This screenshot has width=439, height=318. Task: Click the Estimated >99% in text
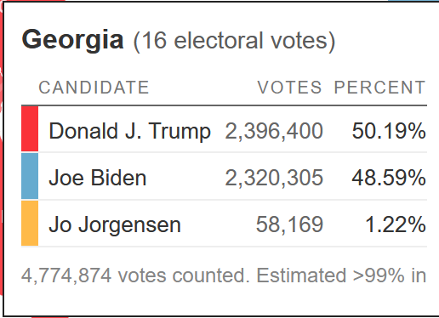(341, 275)
